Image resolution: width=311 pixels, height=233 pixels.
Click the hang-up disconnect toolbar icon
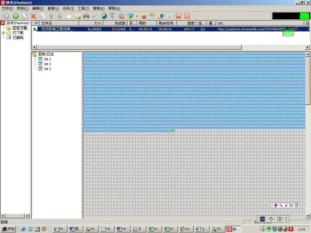143,16
